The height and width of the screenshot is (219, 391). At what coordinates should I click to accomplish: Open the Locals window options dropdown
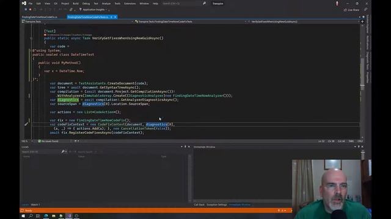[x=181, y=147]
